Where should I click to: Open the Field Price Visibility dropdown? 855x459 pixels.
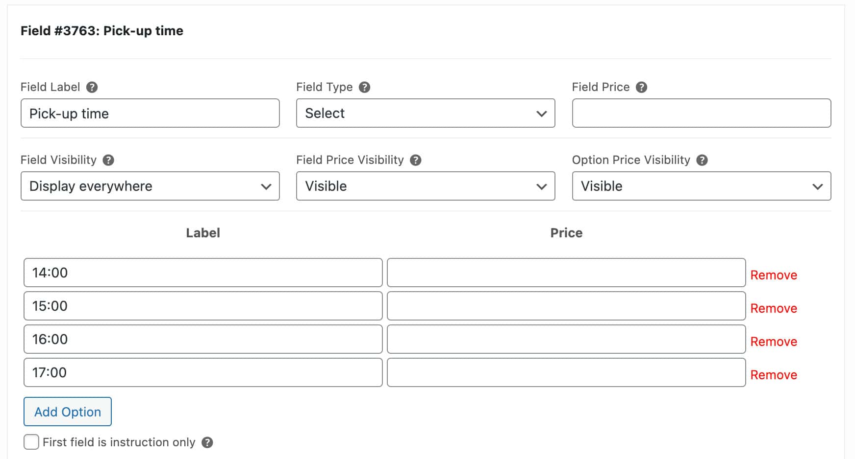coord(425,186)
